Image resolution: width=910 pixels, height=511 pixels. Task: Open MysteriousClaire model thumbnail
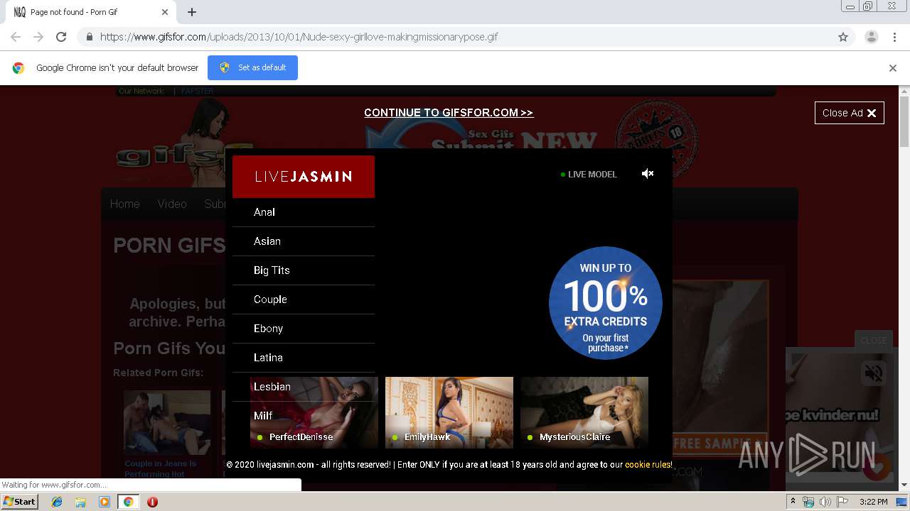coord(584,412)
